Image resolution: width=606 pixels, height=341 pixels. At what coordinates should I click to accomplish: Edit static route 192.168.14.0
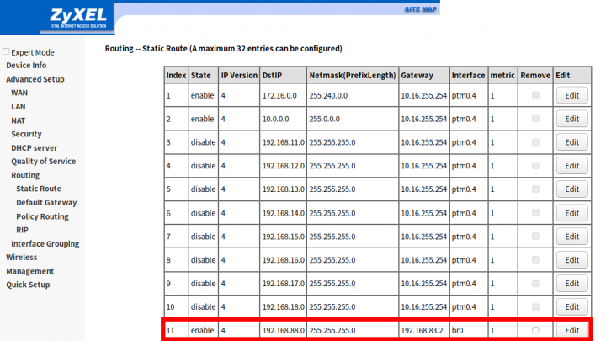click(572, 213)
